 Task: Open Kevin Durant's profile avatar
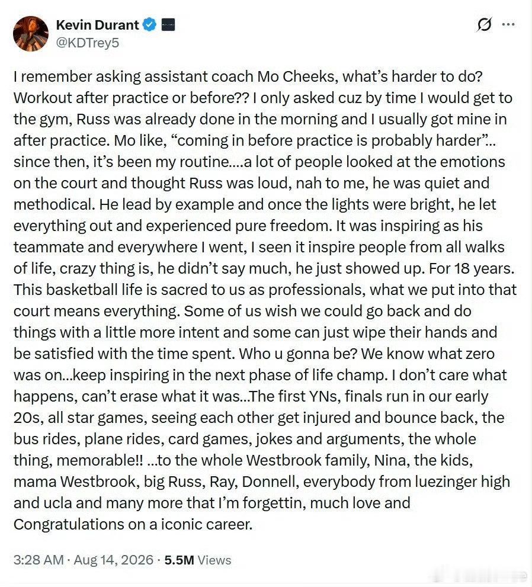(x=31, y=33)
